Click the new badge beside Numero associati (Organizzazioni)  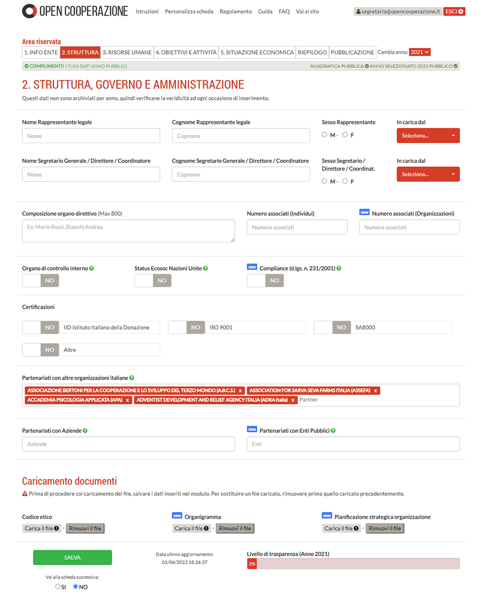click(x=365, y=212)
